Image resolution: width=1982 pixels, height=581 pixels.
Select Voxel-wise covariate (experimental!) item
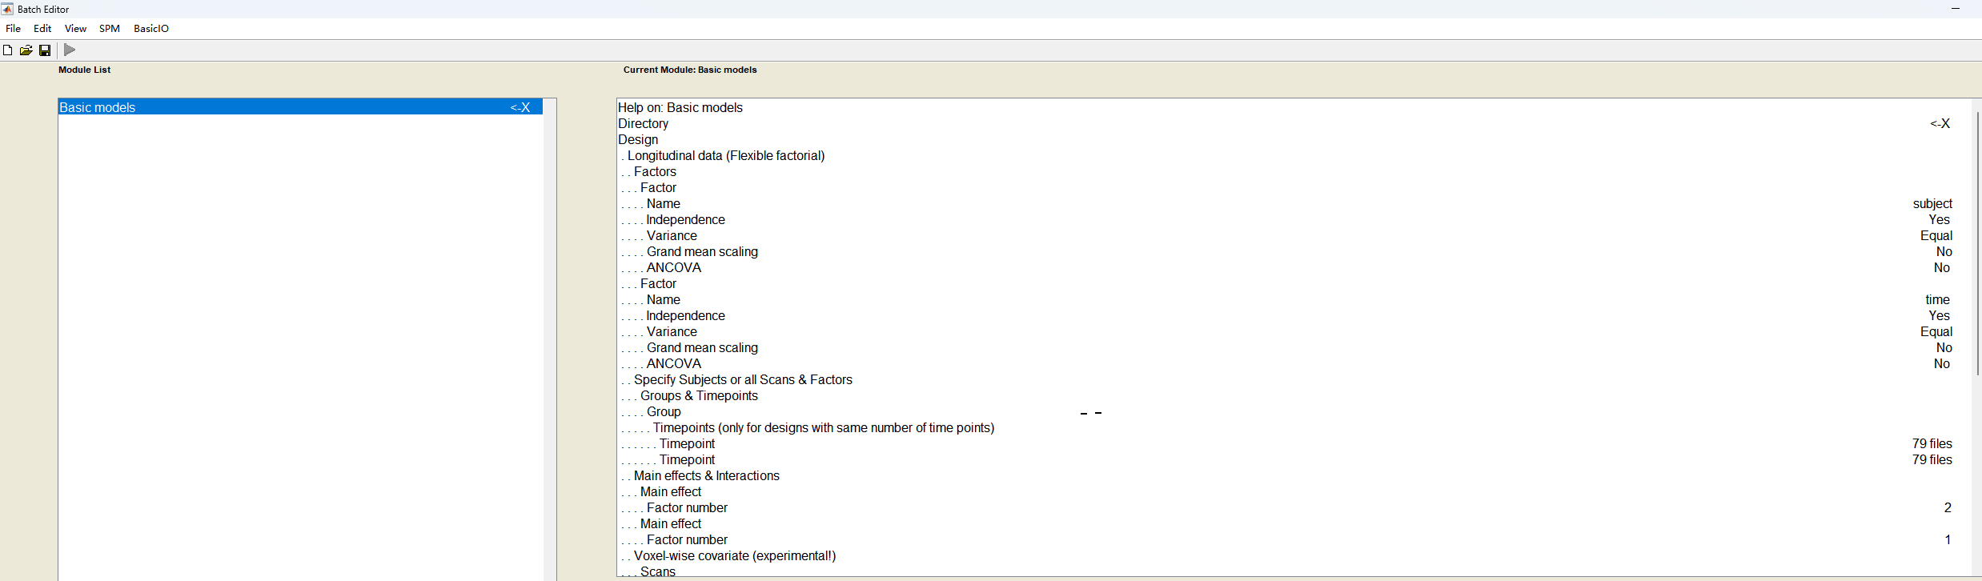point(734,556)
